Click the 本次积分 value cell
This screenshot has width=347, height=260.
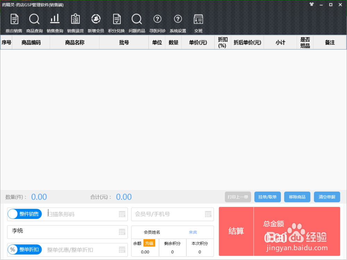200,252
